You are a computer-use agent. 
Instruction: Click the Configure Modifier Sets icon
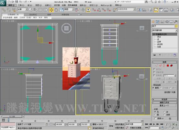[175, 55]
